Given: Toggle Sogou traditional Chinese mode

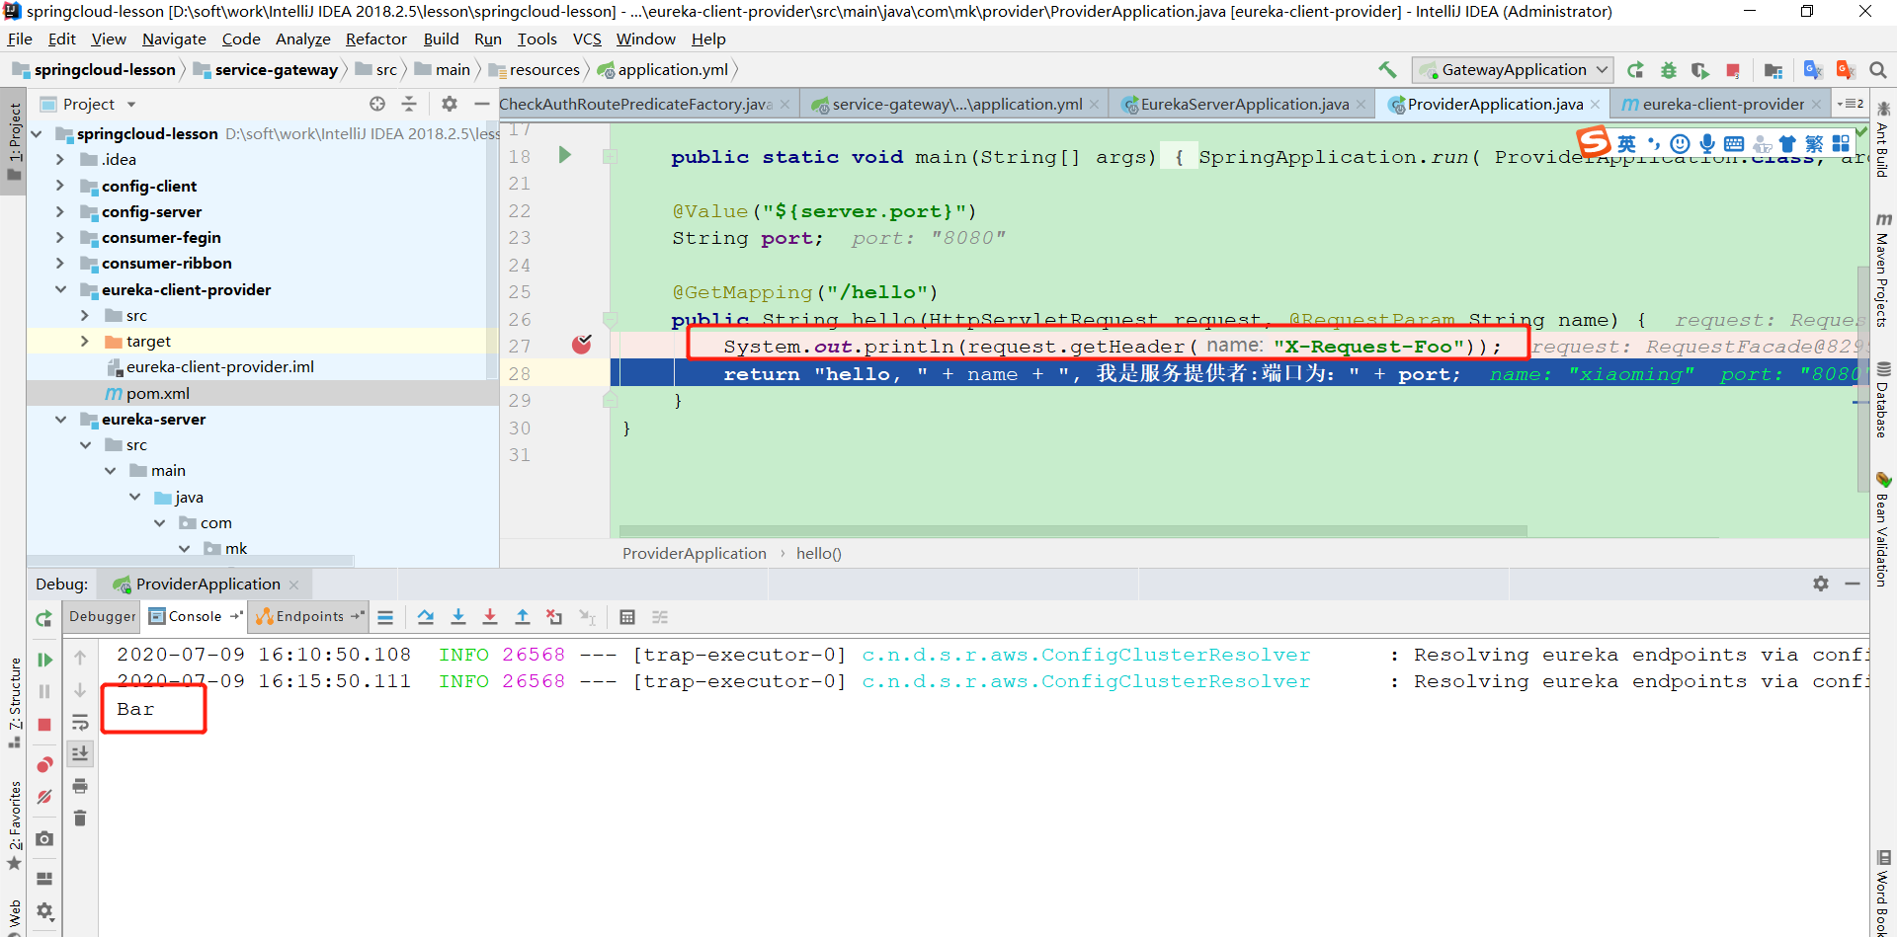Looking at the screenshot, I should [1814, 144].
